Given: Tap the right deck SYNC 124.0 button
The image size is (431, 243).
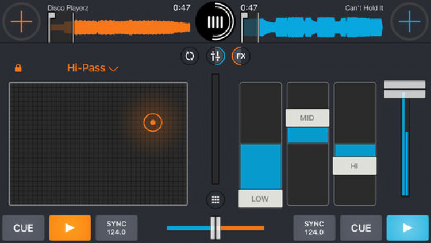Looking at the screenshot, I should 314,228.
